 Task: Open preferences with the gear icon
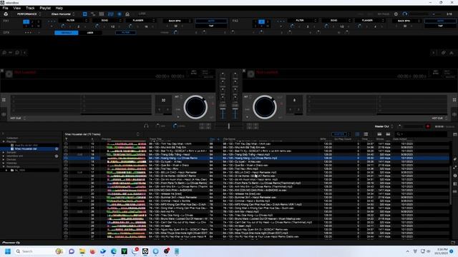396,14
